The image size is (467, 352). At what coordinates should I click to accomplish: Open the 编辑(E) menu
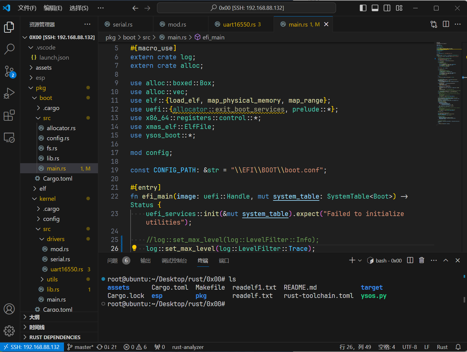pos(53,8)
